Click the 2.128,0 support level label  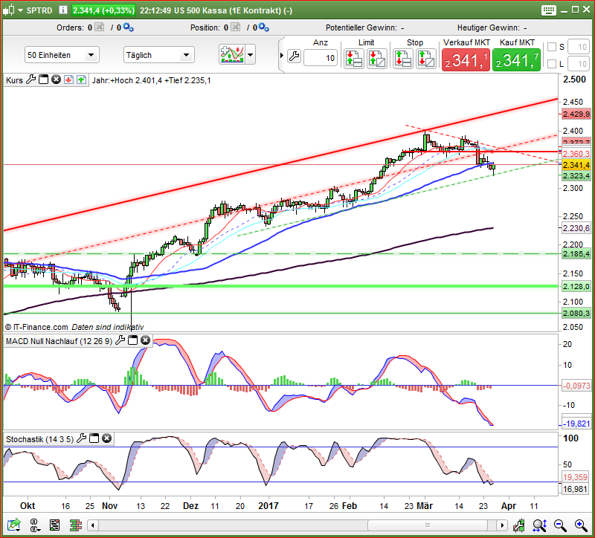pyautogui.click(x=576, y=286)
